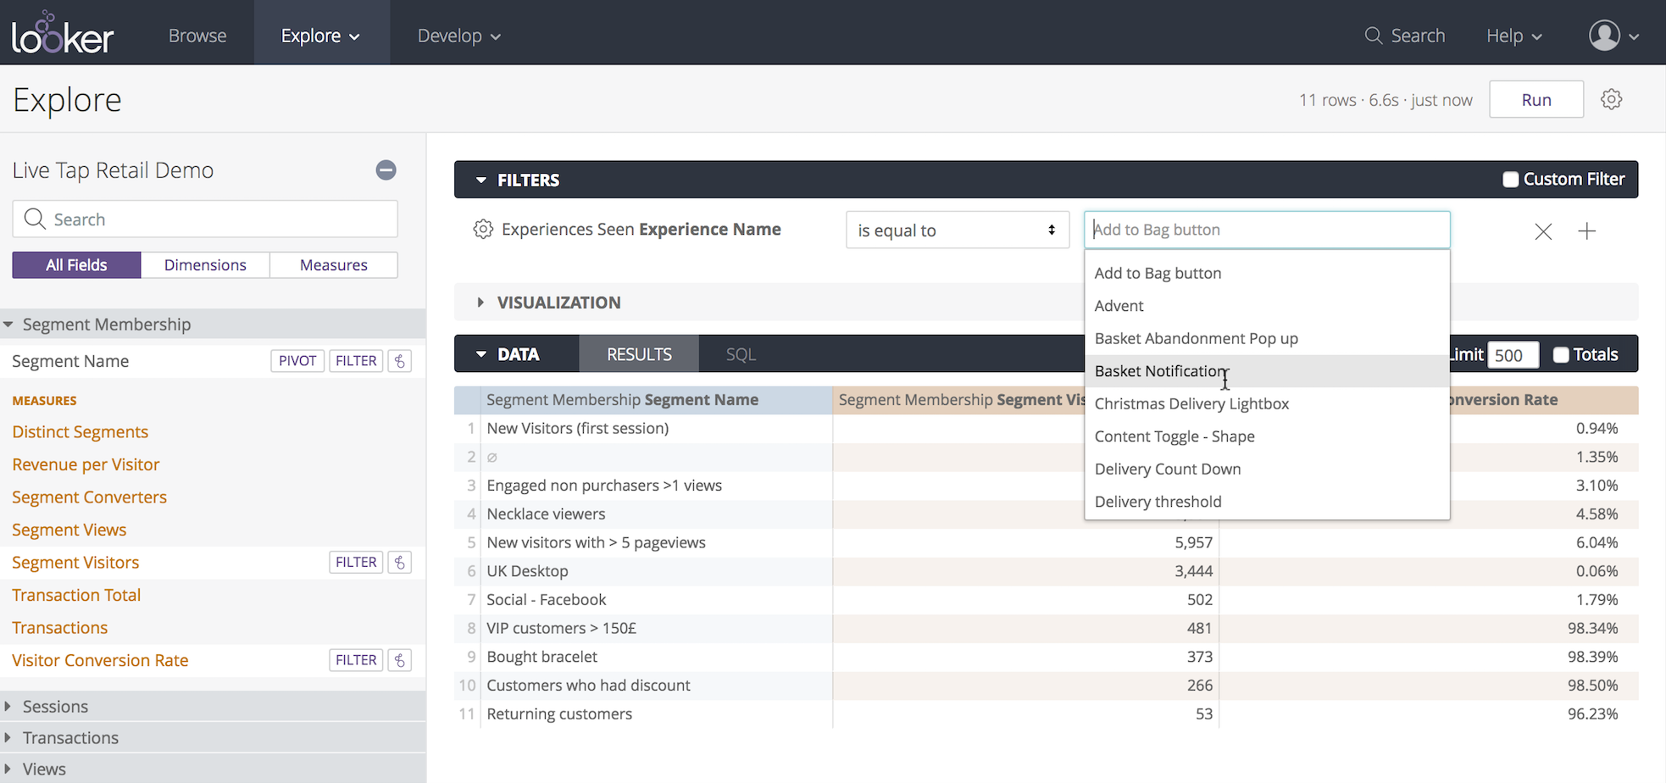Screen dimensions: 1666x783
Task: Select the Dimensions tab
Action: [205, 265]
